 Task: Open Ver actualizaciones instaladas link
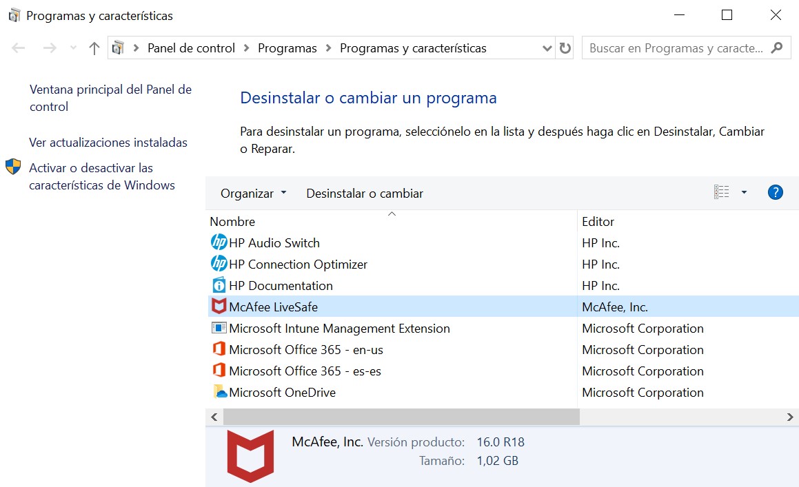coord(108,143)
